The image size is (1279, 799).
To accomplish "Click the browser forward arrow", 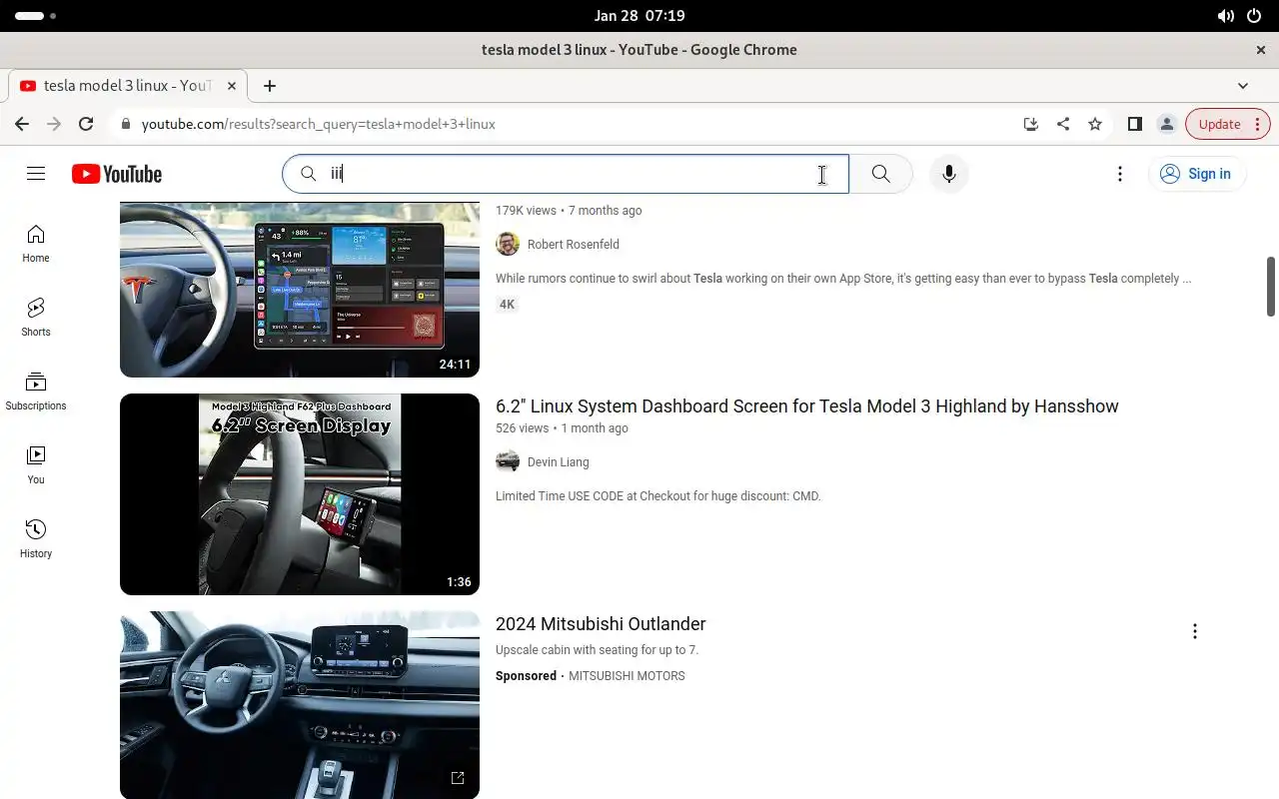I will point(54,124).
